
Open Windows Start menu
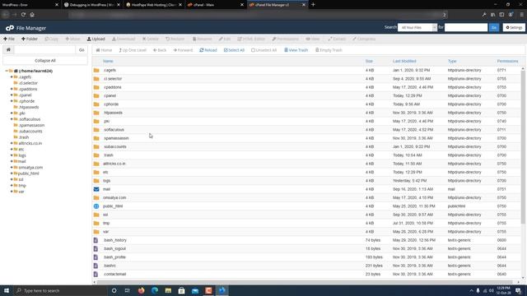pos(7,290)
